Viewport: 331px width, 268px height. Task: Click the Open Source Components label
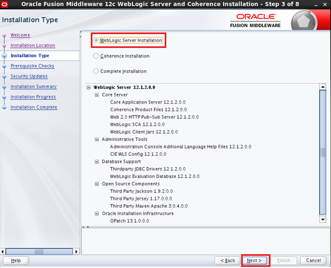[131, 184]
